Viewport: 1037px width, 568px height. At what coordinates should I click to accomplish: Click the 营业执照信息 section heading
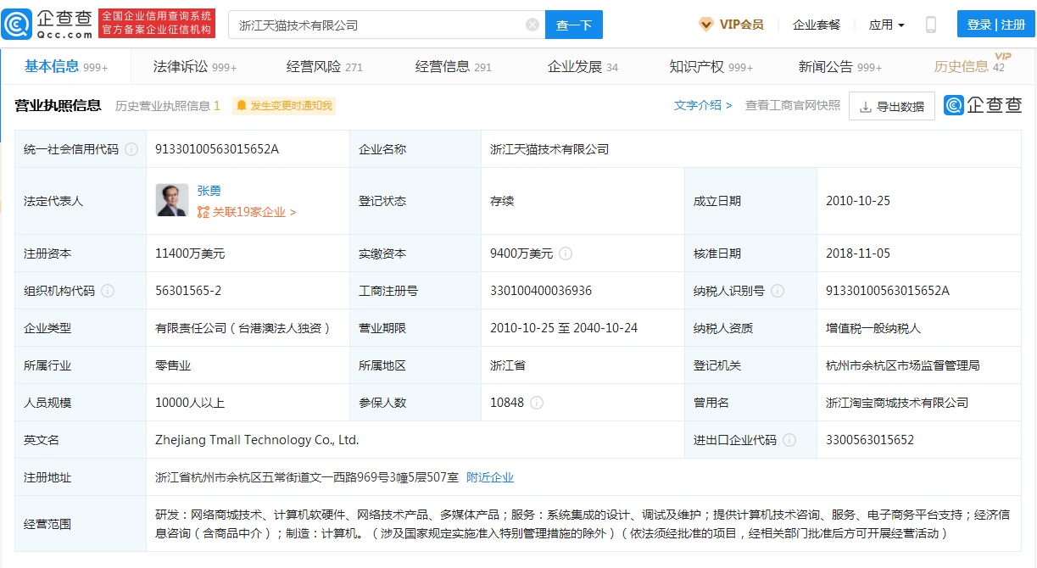point(59,105)
